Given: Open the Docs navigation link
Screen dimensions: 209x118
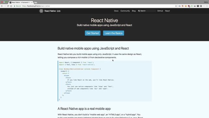Looking at the screenshot, I should [116, 11].
